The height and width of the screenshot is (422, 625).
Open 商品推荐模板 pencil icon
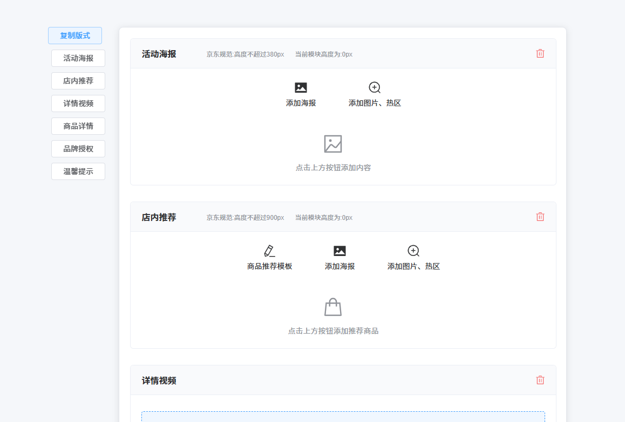tap(269, 251)
